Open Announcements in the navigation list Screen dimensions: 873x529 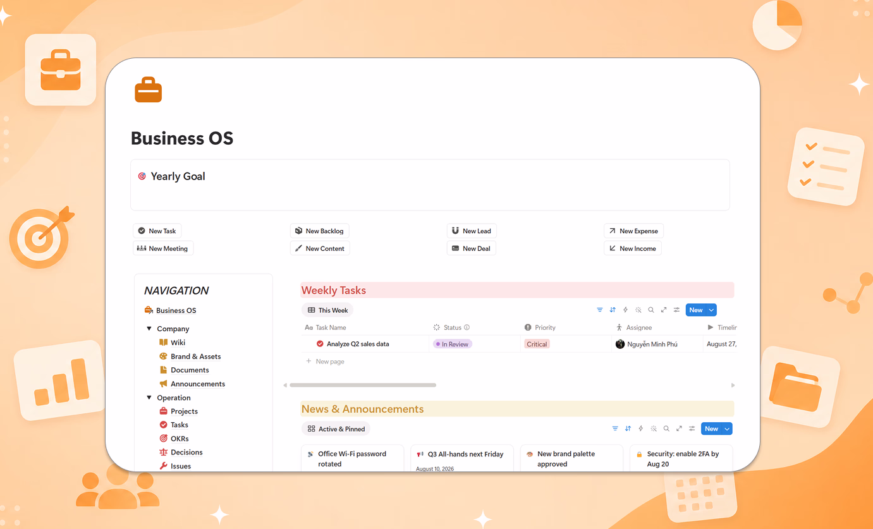(192, 384)
